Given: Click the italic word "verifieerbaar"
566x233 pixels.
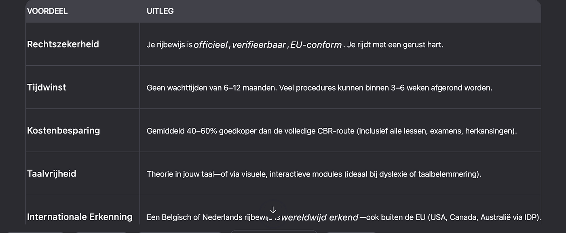Looking at the screenshot, I should point(259,45).
